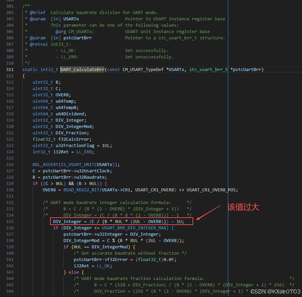Screen dimensions: 302x297
Task: Click the *pstcUartBrr parameter in signature
Action: click(246, 70)
